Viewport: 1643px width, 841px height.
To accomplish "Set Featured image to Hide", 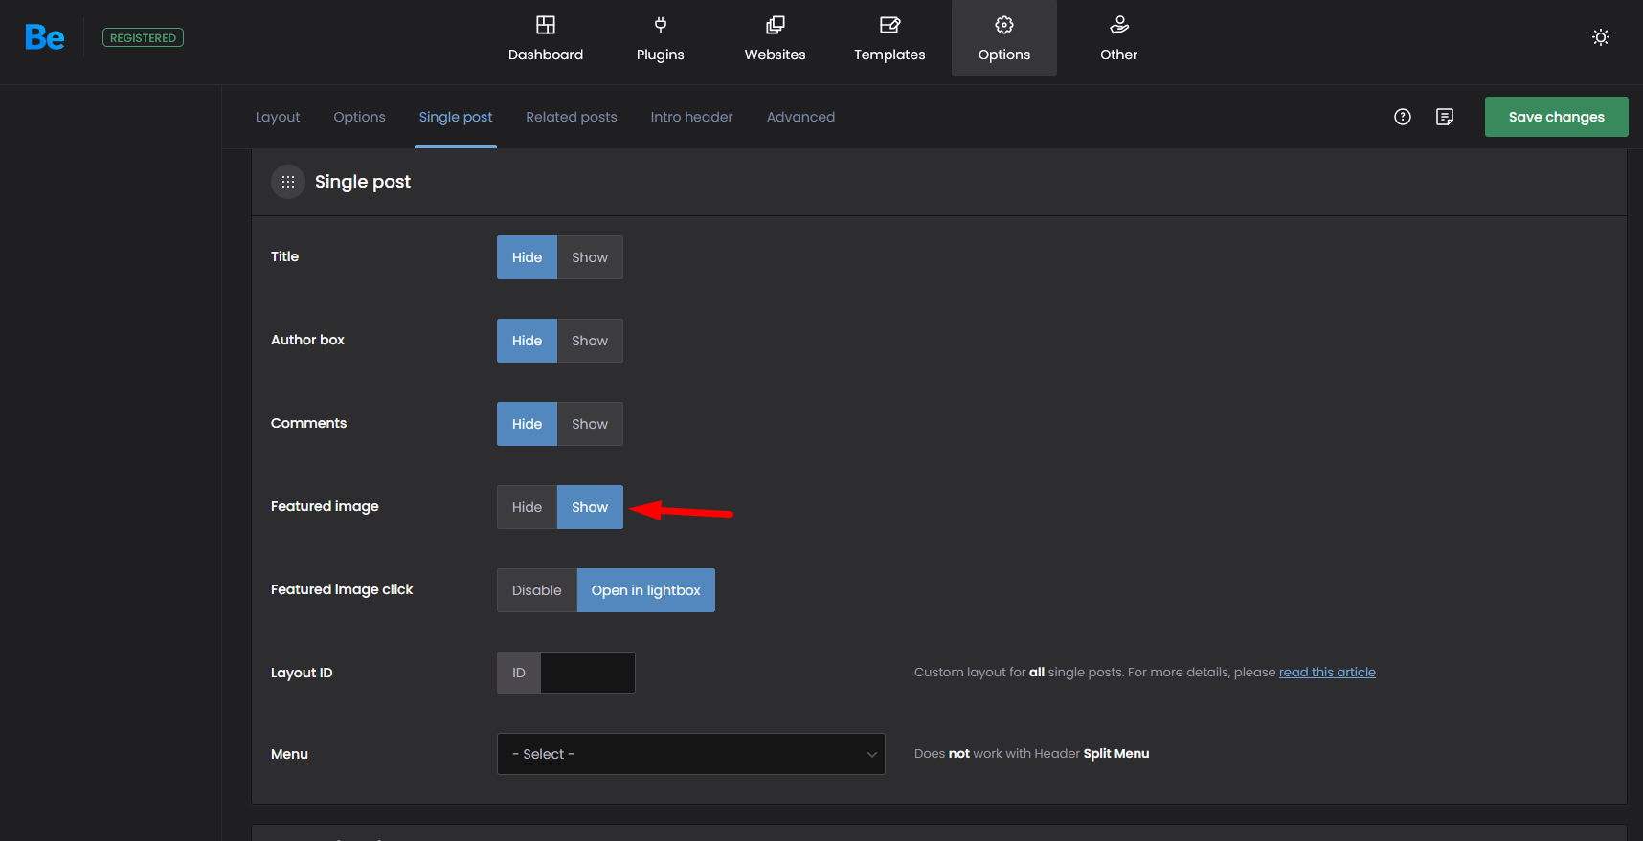I will [527, 507].
